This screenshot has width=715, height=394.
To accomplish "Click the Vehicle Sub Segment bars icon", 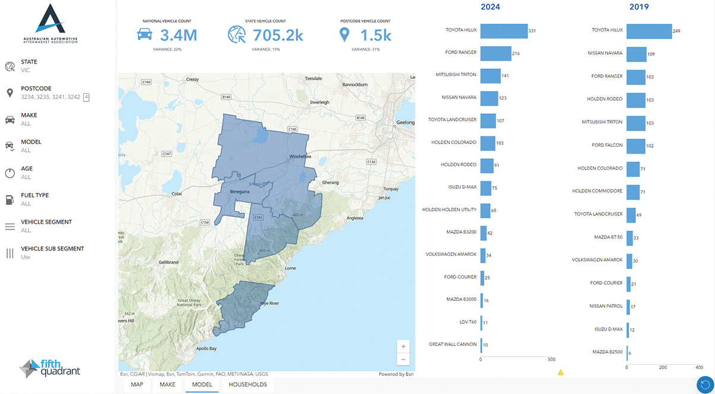I will (x=9, y=253).
